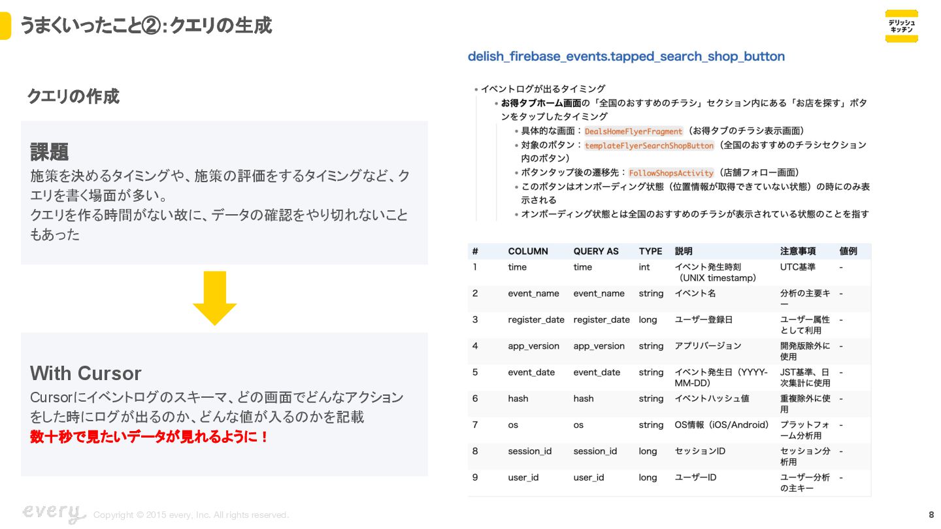Click the Delish Kitchen logo badge

[x=902, y=26]
